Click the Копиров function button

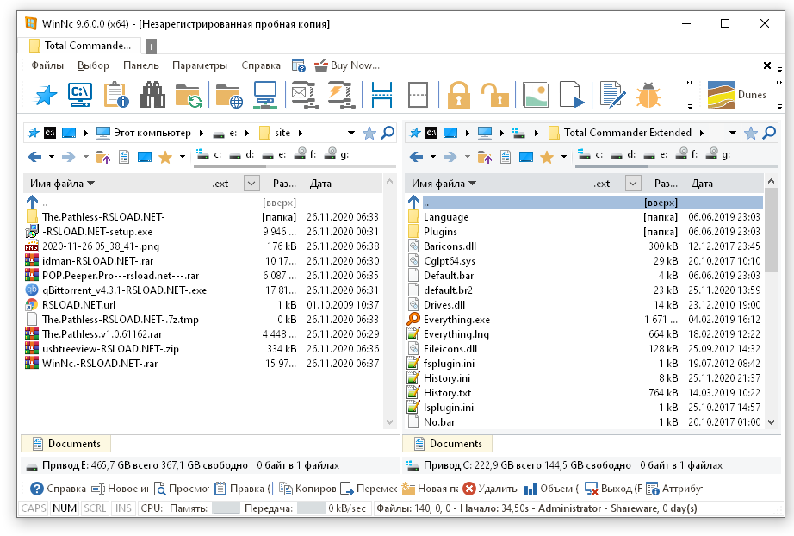[x=308, y=489]
